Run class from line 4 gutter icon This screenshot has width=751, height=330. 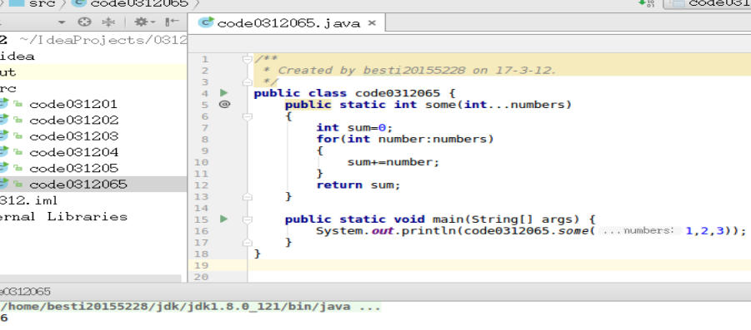click(224, 93)
